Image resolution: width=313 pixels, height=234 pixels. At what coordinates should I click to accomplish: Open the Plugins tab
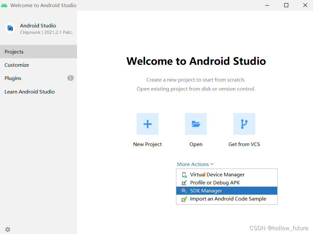[x=39, y=78]
